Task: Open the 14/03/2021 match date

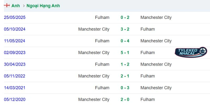Action: [15, 88]
